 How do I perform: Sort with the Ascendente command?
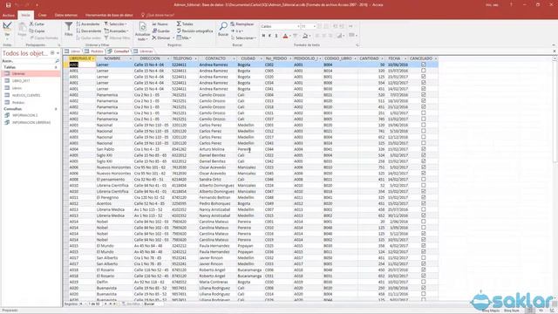[88, 24]
